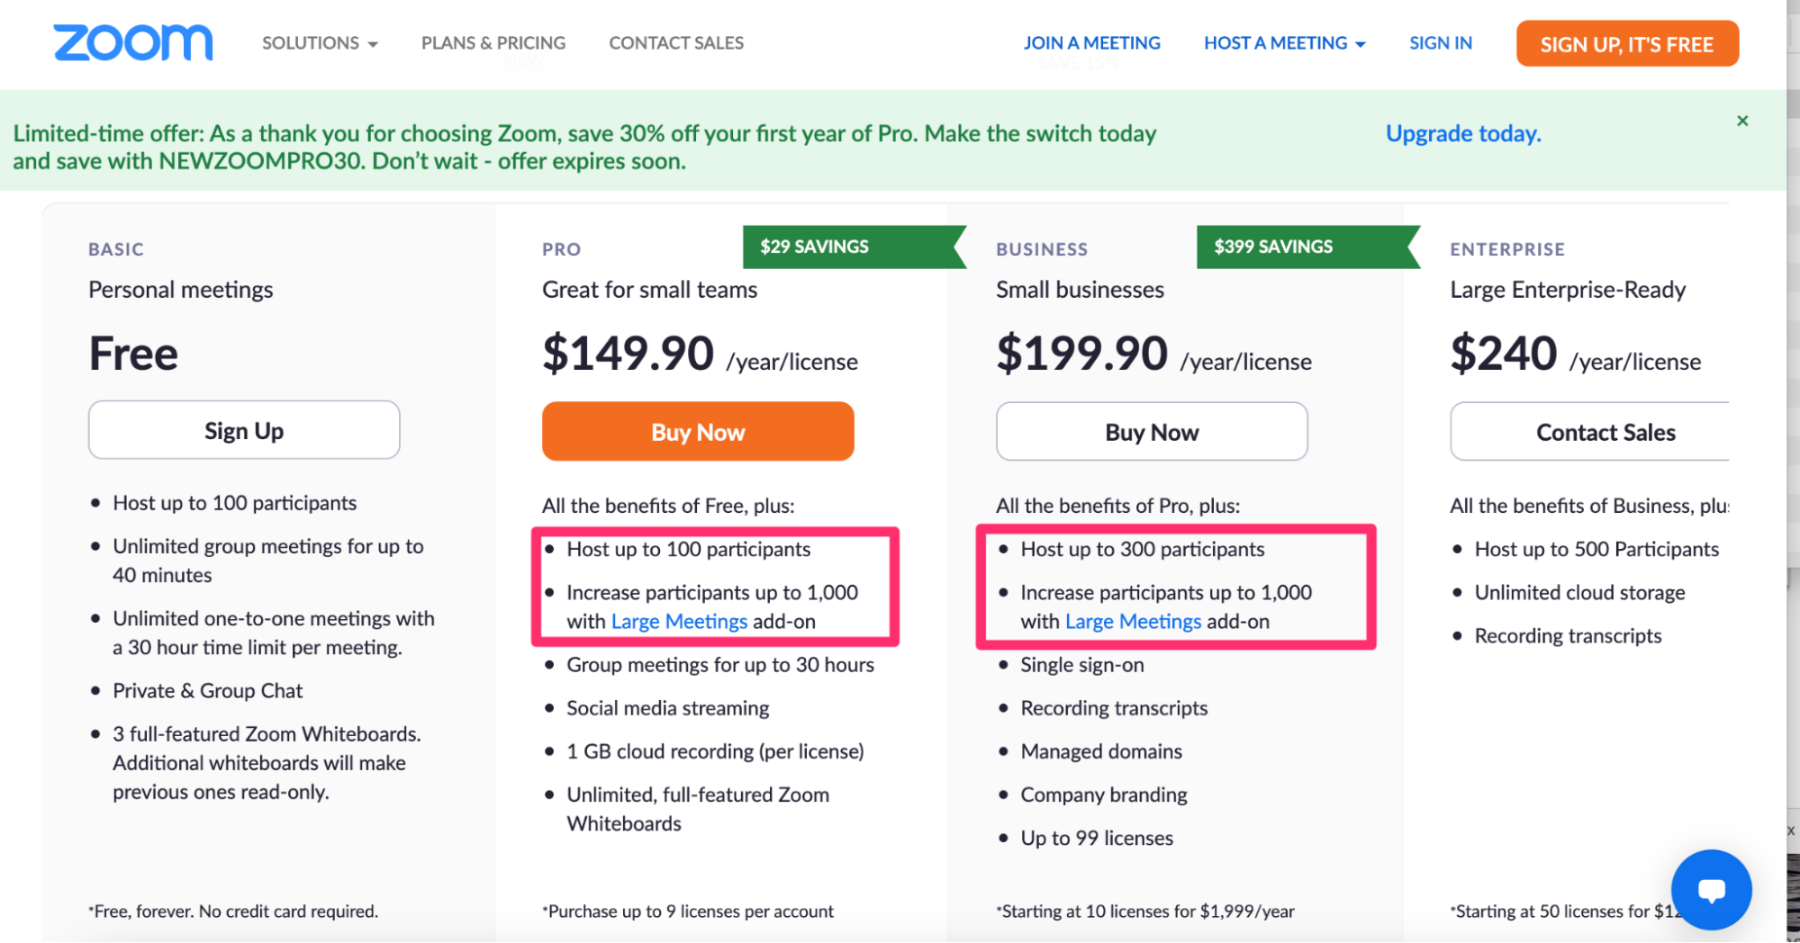
Task: Expand the Solutions dropdown menu
Action: pyautogui.click(x=320, y=43)
